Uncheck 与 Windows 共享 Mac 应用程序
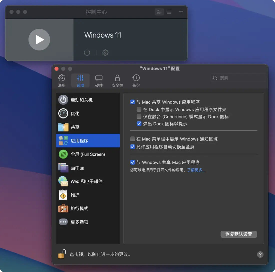275x272 pixels. [132, 162]
